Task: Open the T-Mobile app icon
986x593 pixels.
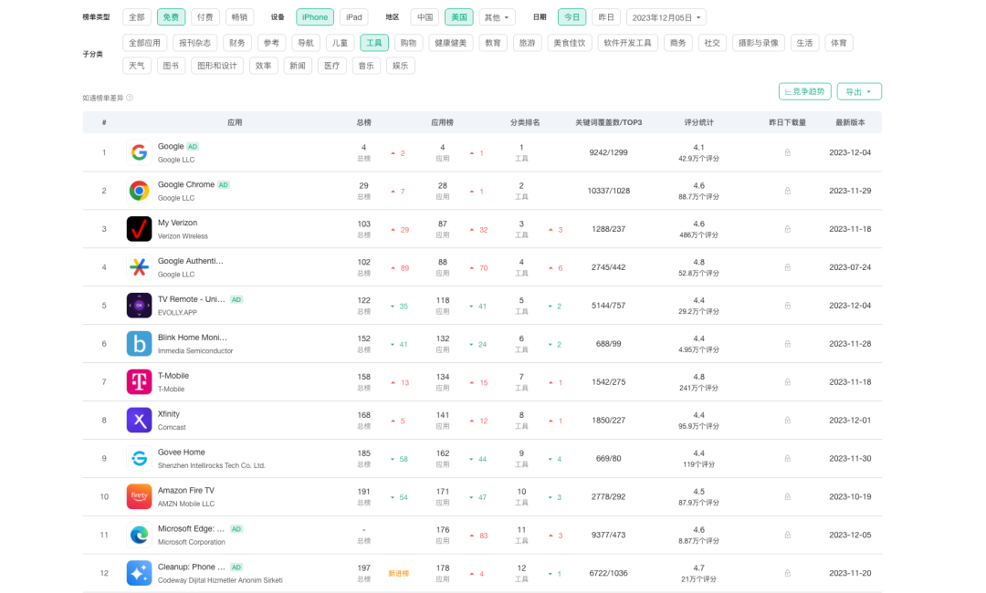Action: pyautogui.click(x=139, y=382)
